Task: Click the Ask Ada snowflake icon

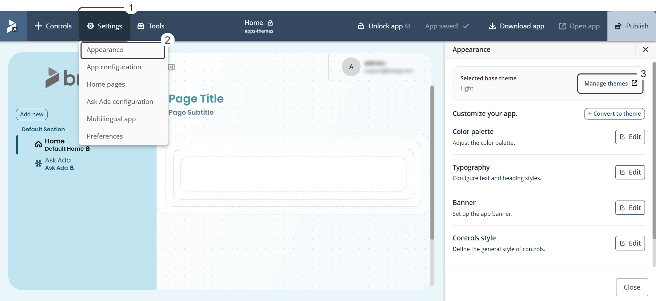Action: pyautogui.click(x=39, y=163)
